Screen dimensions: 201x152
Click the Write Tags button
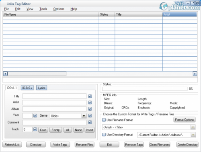tap(60, 145)
